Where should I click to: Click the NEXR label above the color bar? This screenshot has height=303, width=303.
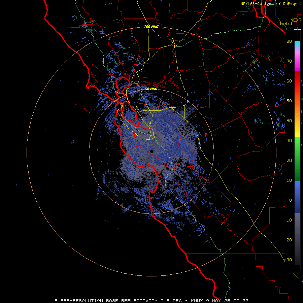pos(296,20)
